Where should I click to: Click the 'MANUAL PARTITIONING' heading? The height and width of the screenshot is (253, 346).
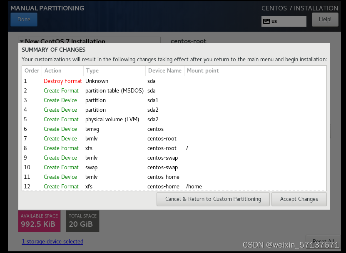[47, 8]
